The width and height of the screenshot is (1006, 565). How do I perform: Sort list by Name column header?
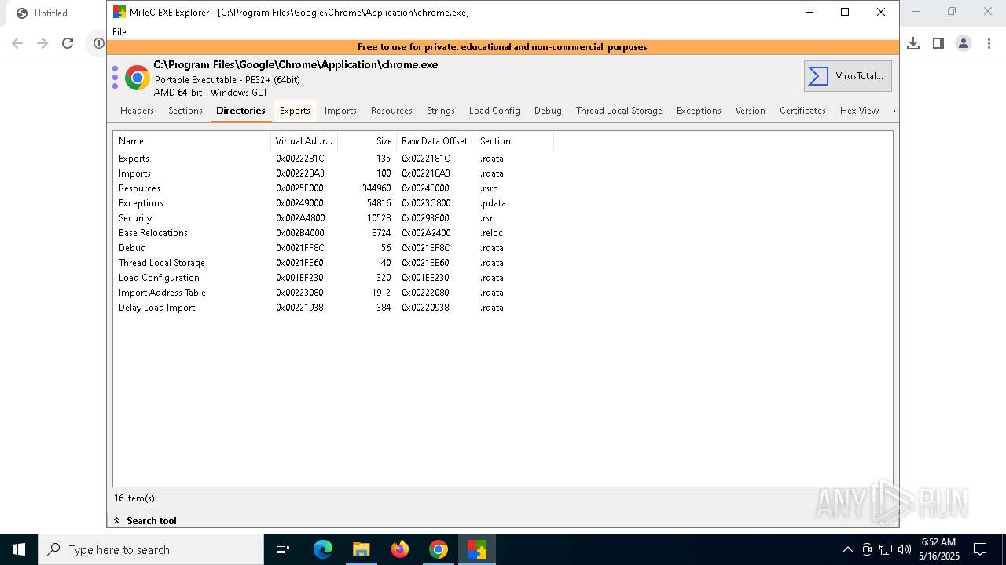(x=193, y=141)
